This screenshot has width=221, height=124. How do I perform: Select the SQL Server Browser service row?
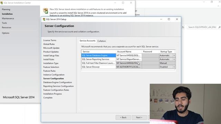98,67
